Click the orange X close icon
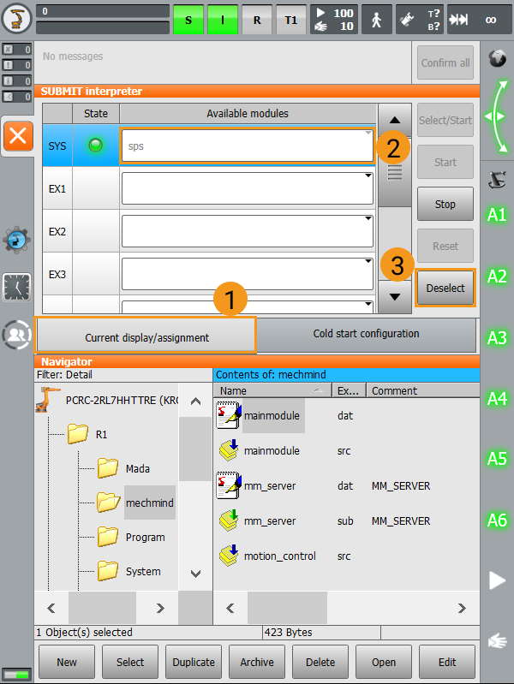Viewport: 514px width, 684px height. click(18, 135)
